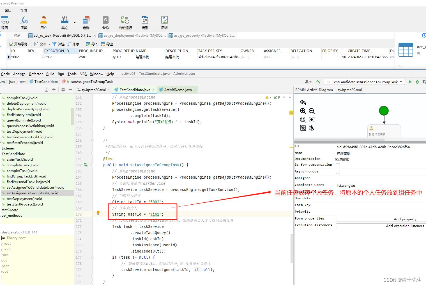Open the run configuration dropdown
This screenshot has height=285, width=426.
401,82
